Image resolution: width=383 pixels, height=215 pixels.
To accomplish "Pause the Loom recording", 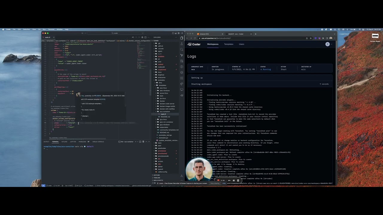I will pos(234,180).
